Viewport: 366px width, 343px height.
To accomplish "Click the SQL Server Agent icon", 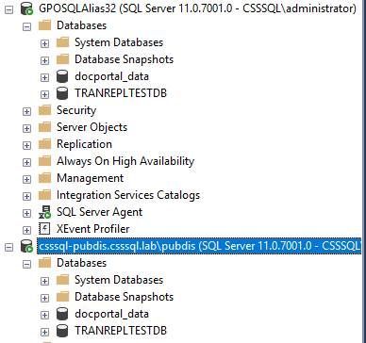I will click(44, 212).
